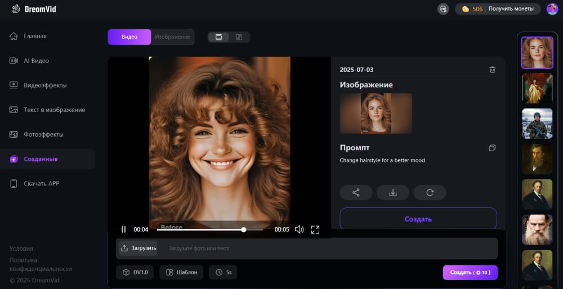Copy the prompt with the copy icon

tap(492, 148)
